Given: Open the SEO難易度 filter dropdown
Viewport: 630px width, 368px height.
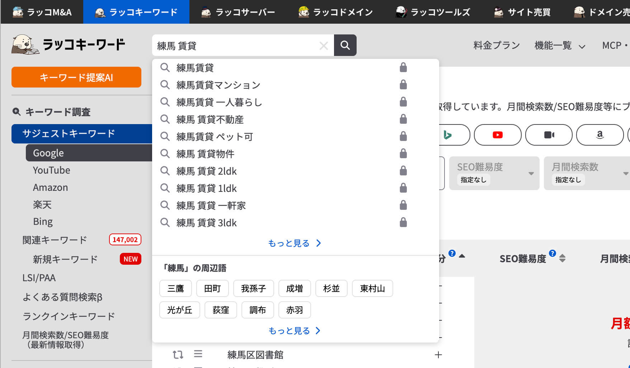Looking at the screenshot, I should point(494,173).
